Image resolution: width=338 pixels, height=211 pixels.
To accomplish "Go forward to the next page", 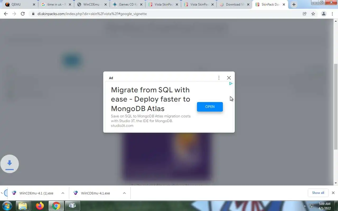I will tap(14, 14).
